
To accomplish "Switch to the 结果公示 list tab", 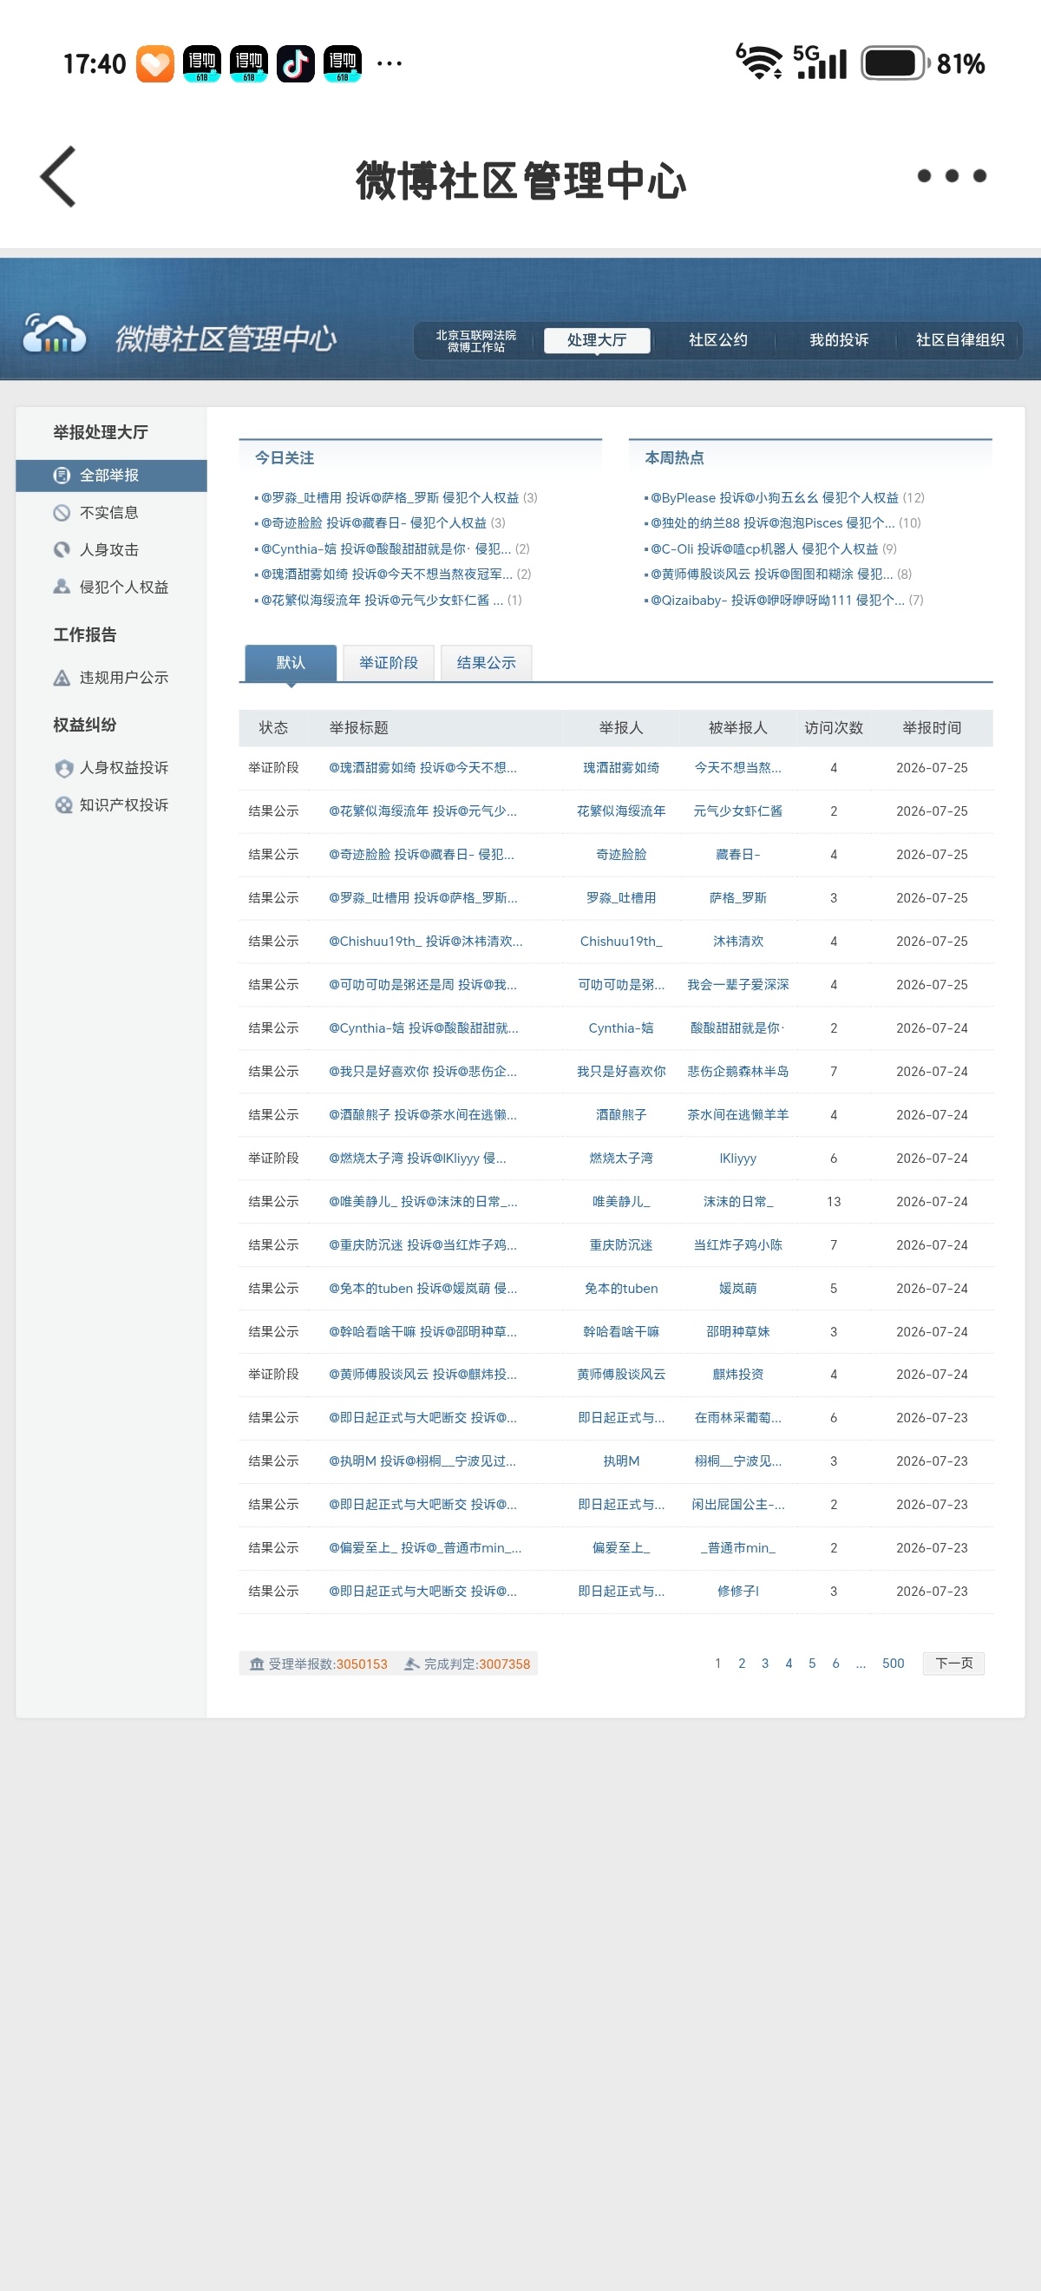I will (487, 664).
